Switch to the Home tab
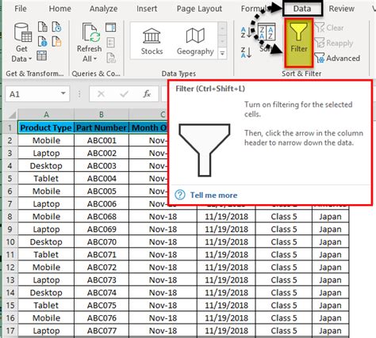 pos(59,9)
